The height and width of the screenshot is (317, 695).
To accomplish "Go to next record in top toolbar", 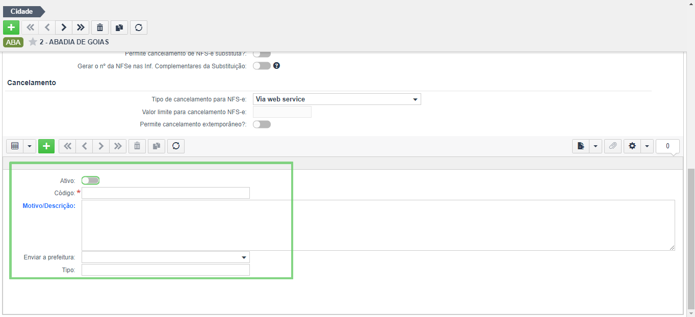I will (x=64, y=28).
